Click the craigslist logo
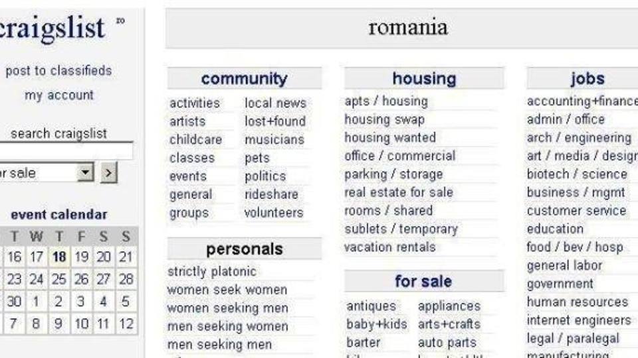Image resolution: width=638 pixels, height=358 pixels. coord(52,28)
